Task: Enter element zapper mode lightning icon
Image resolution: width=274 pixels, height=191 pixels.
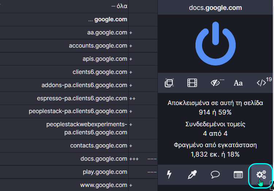Action: pyautogui.click(x=169, y=175)
